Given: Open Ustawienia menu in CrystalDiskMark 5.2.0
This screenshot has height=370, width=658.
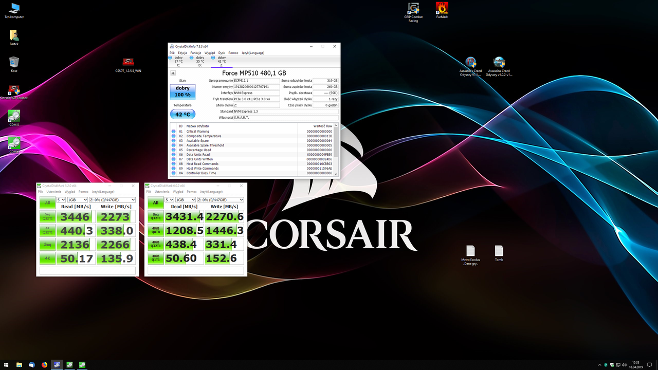Looking at the screenshot, I should (x=54, y=192).
